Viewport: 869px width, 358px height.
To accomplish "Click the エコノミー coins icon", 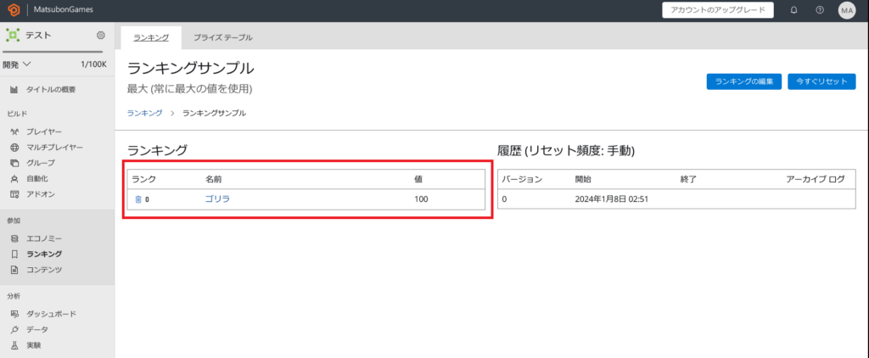I will (15, 238).
